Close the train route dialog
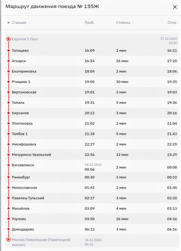Screen dimensions: 181x251 point(175,7)
